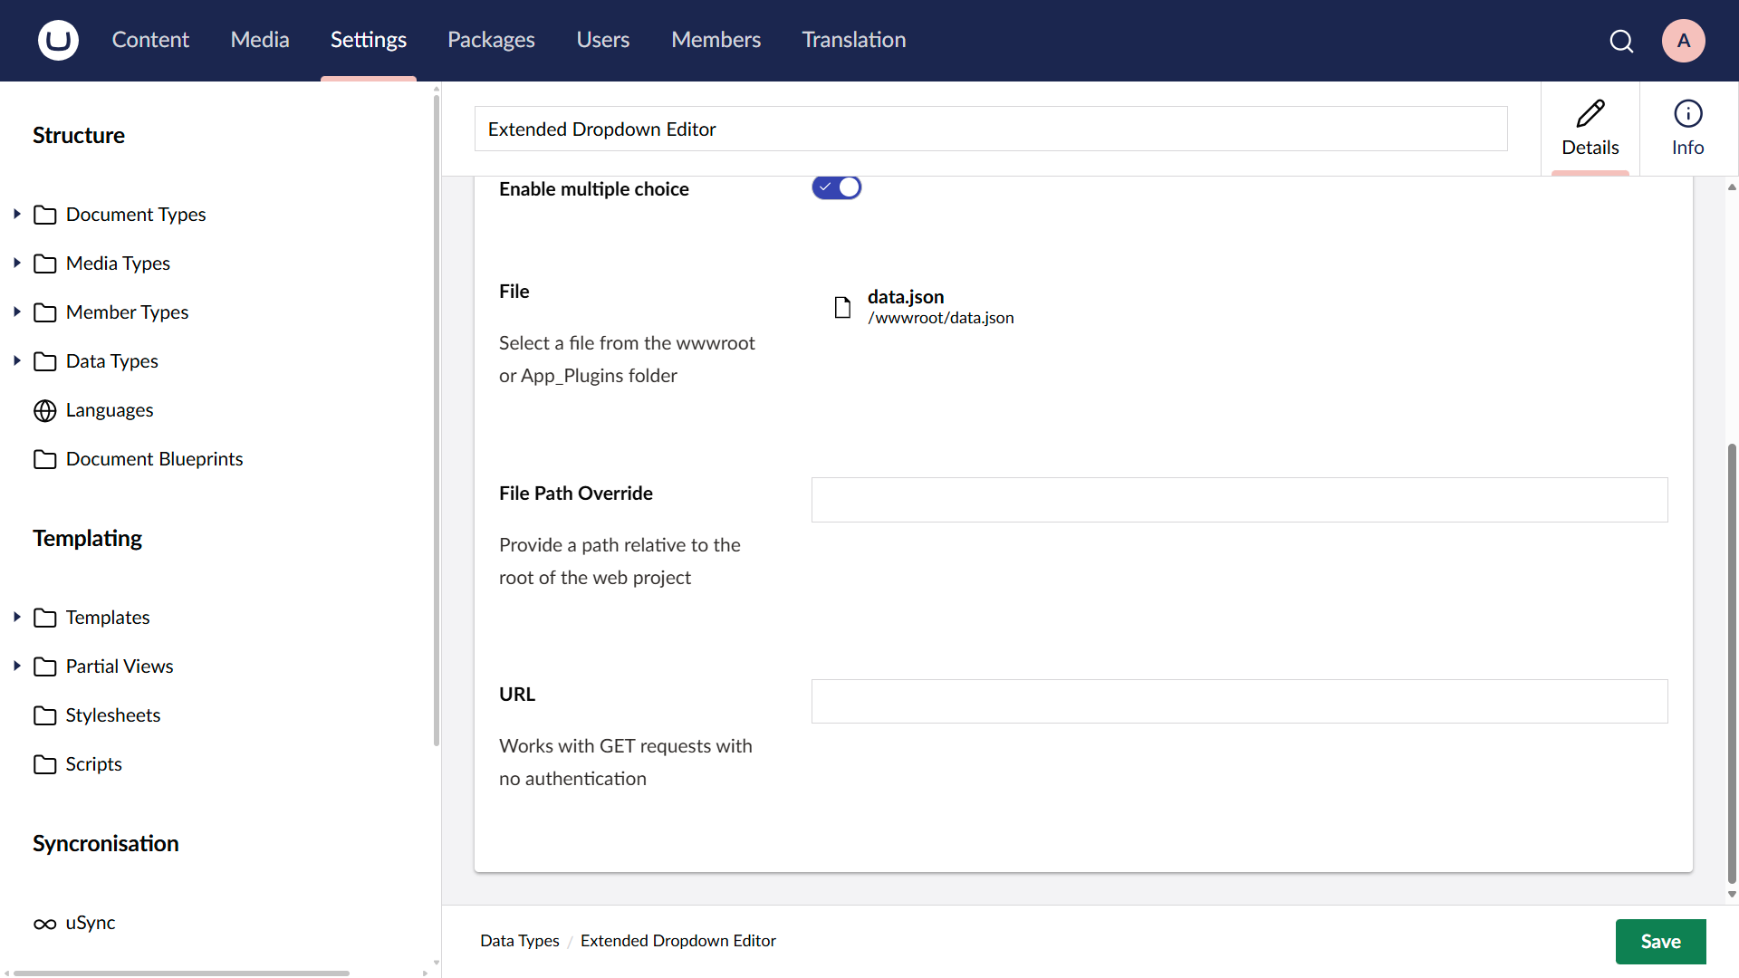
Task: Disable the Enable multiple choice toggle
Action: point(836,187)
